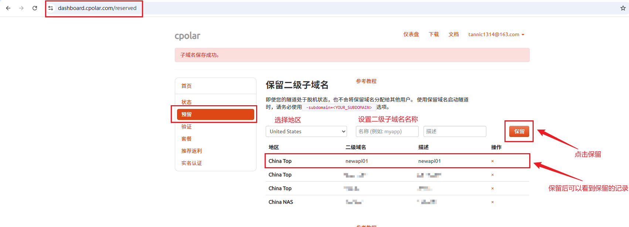Select 验证 in the sidebar
The image size is (629, 227).
(186, 127)
